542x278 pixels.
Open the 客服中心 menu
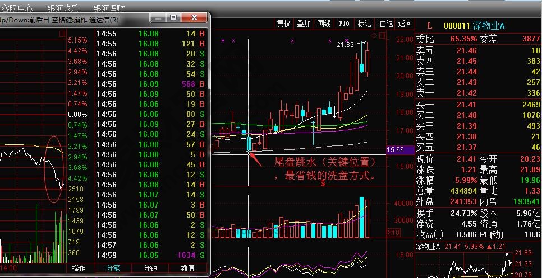click(16, 8)
